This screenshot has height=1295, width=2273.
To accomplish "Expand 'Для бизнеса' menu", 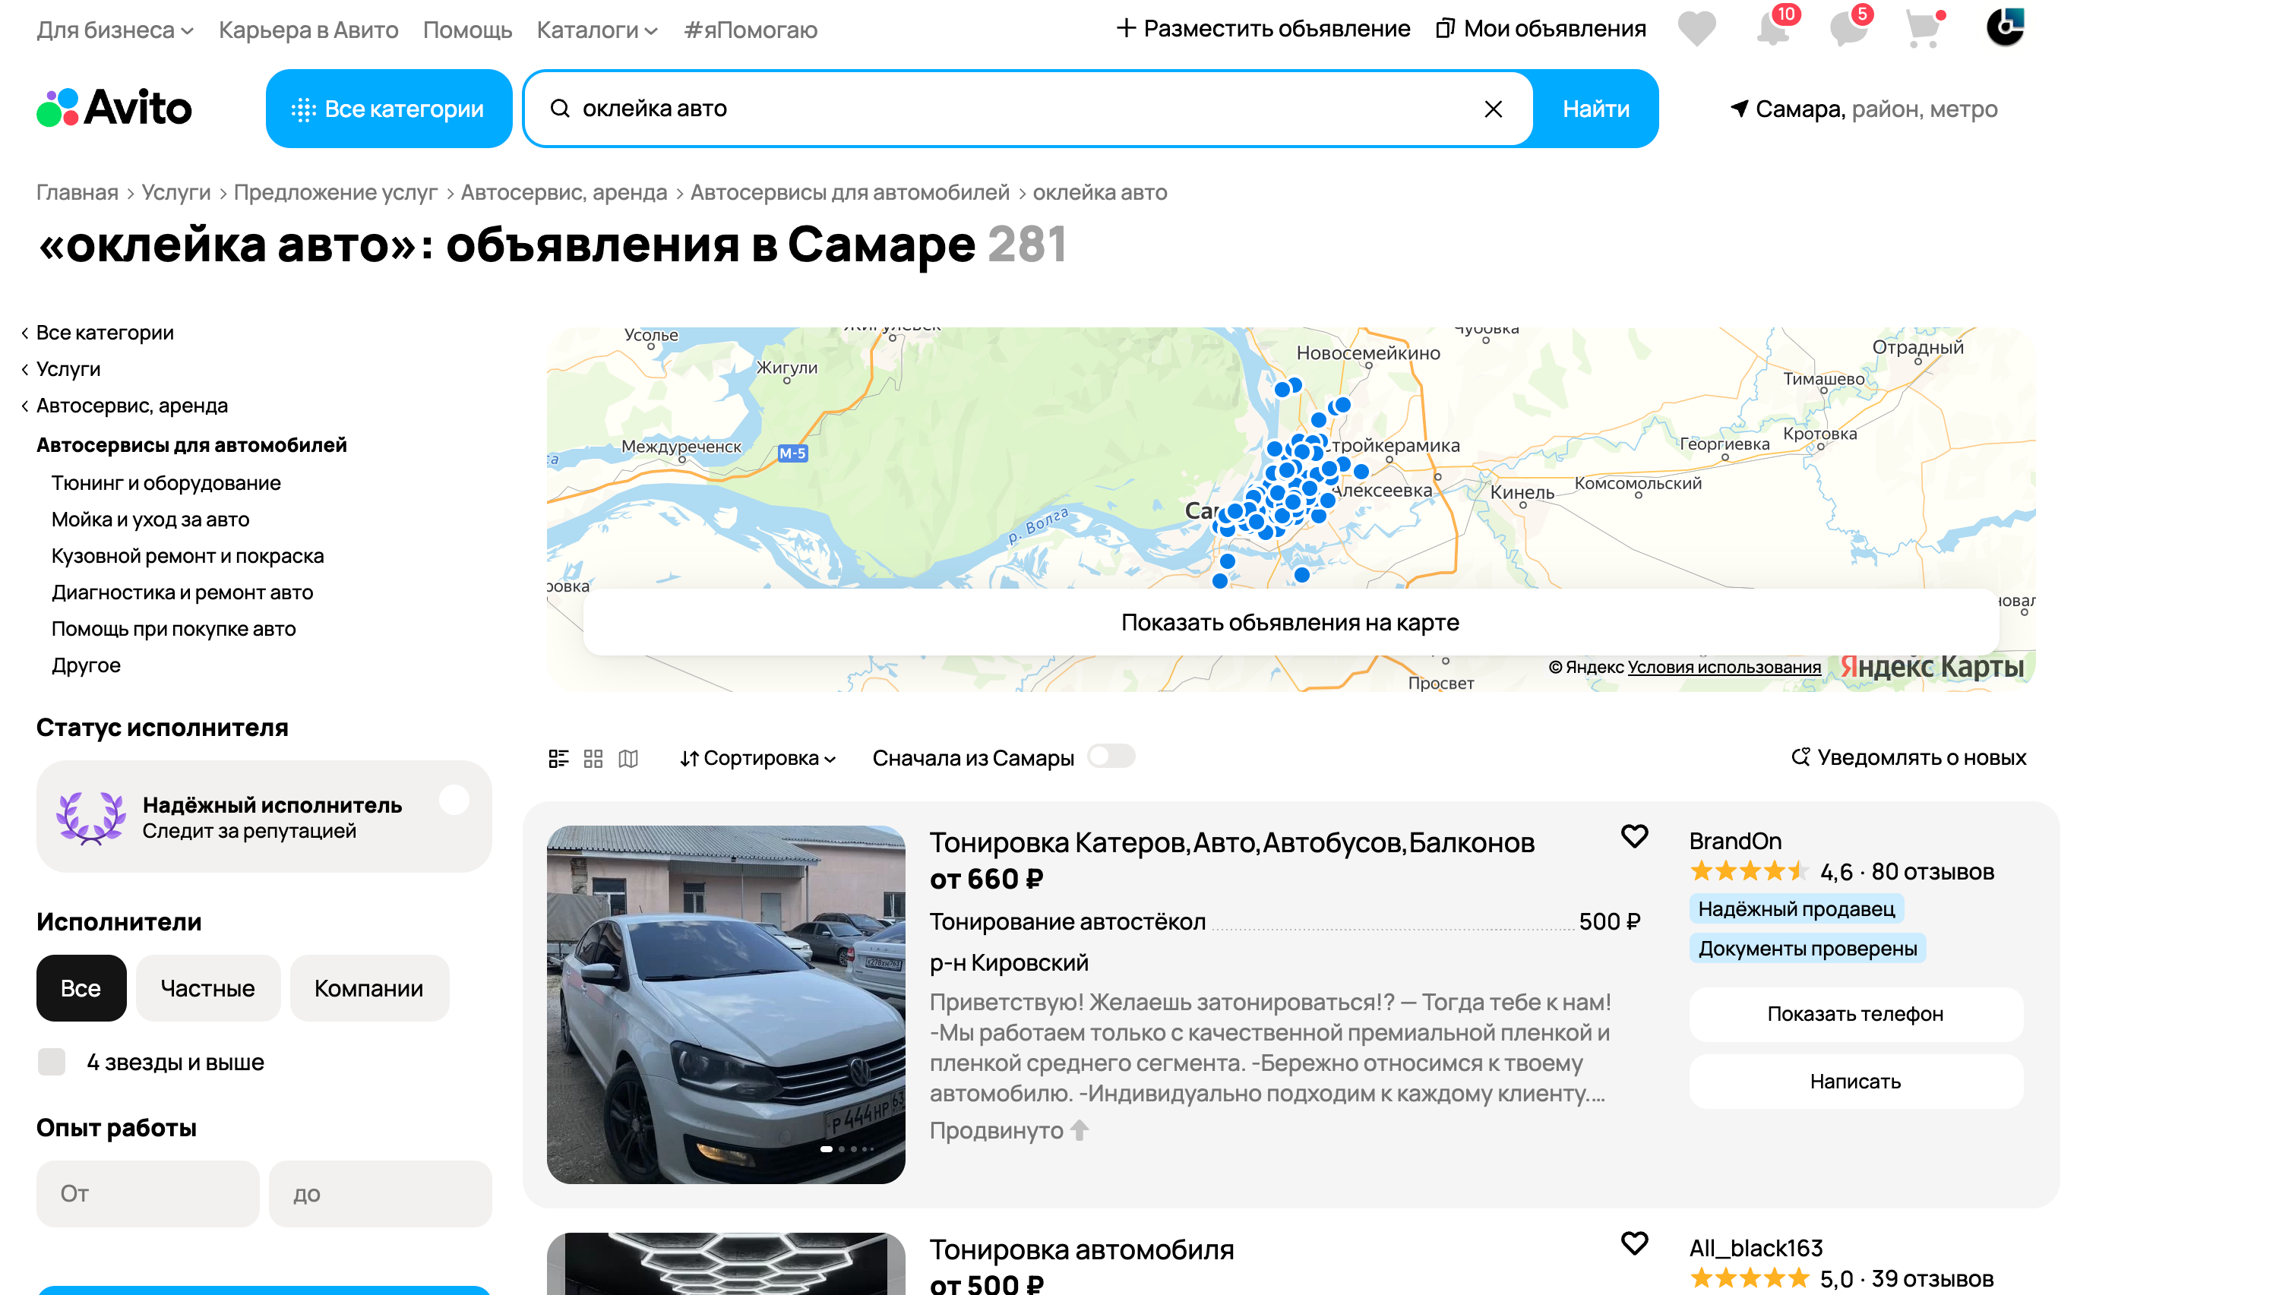I will (115, 30).
